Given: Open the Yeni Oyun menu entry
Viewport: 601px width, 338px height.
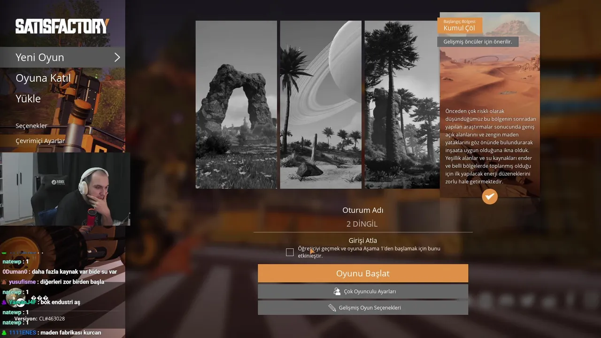Looking at the screenshot, I should pos(62,57).
